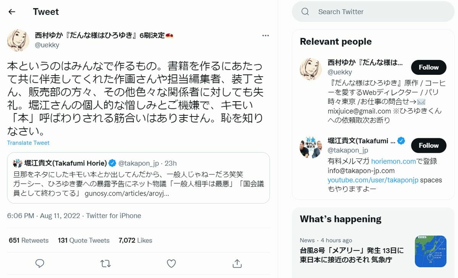Type in the Search Twitter field

pyautogui.click(x=378, y=12)
